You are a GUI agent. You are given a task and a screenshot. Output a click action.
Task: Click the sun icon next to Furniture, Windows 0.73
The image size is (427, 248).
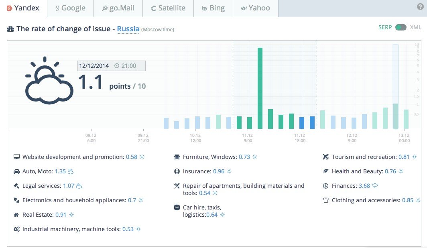click(255, 157)
